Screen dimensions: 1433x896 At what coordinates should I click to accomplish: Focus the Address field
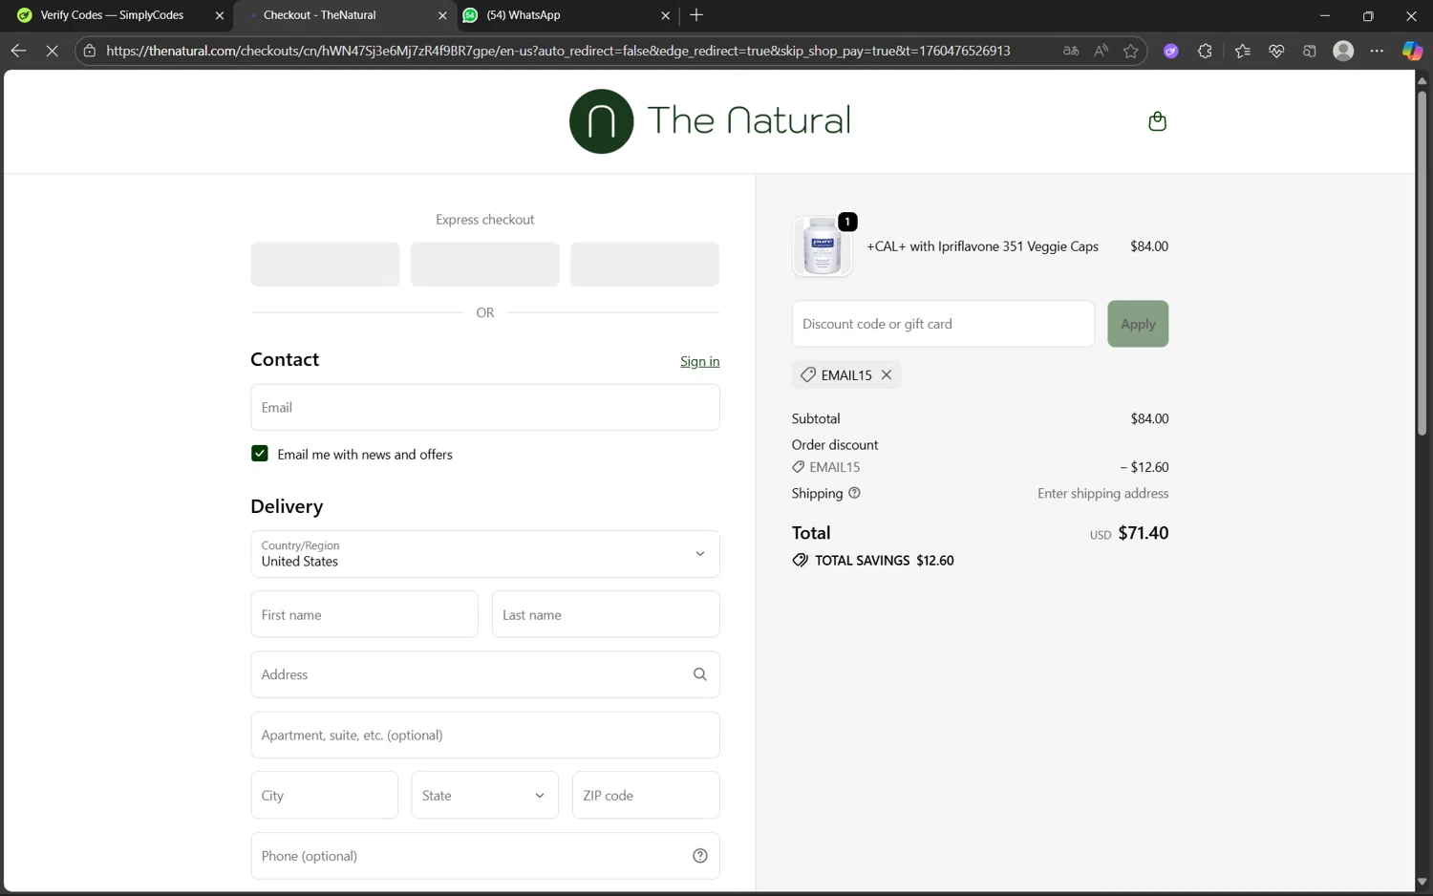coord(484,674)
